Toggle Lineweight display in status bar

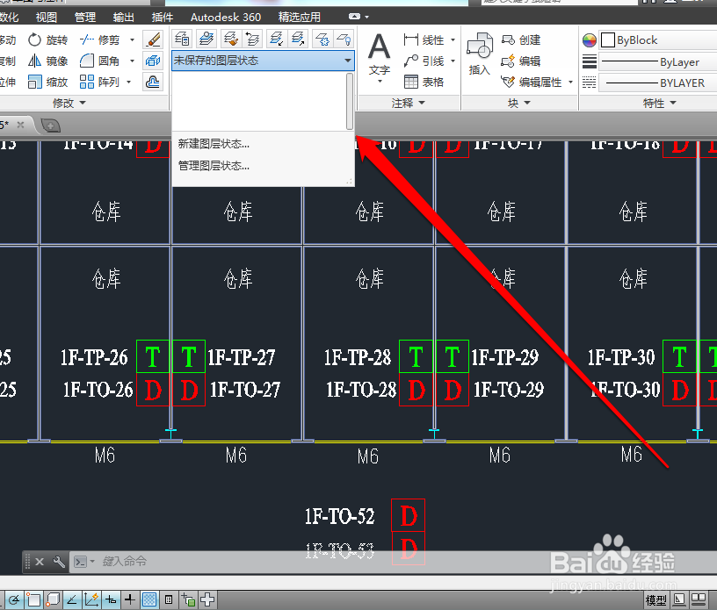coord(130,600)
